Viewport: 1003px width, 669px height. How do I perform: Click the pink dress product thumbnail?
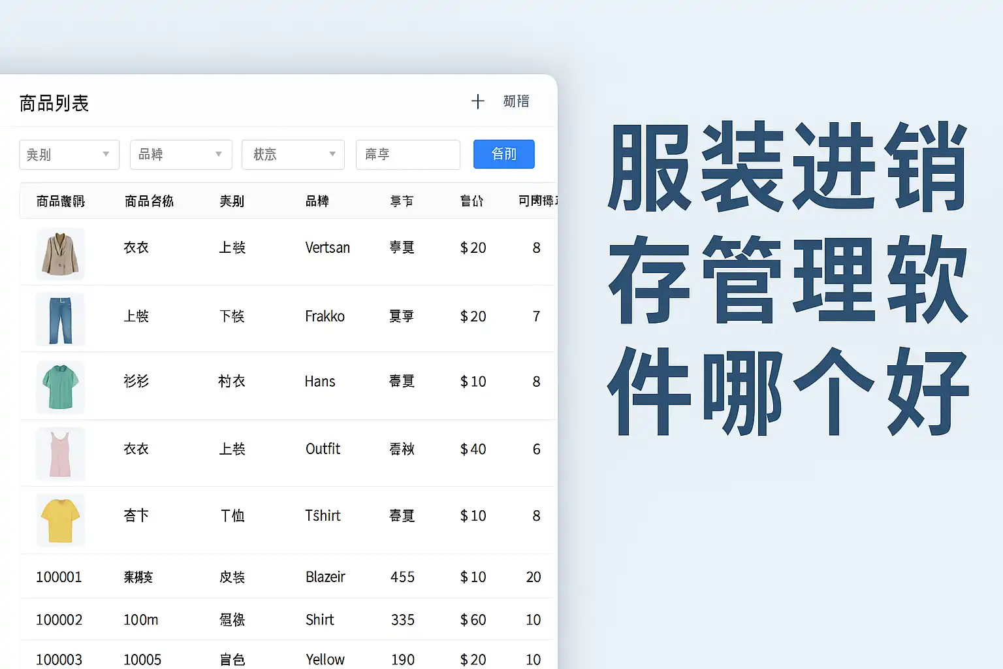tap(60, 453)
